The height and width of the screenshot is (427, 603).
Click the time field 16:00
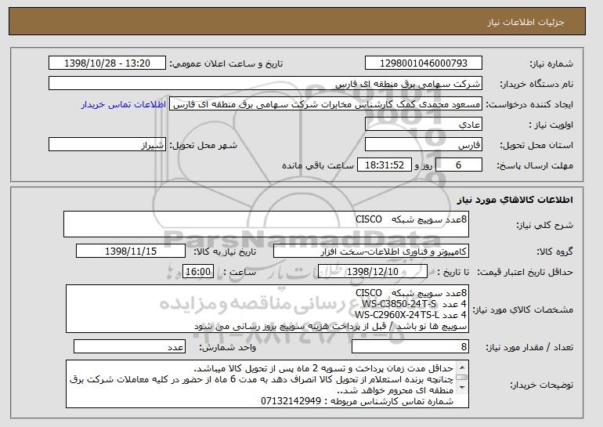[198, 272]
